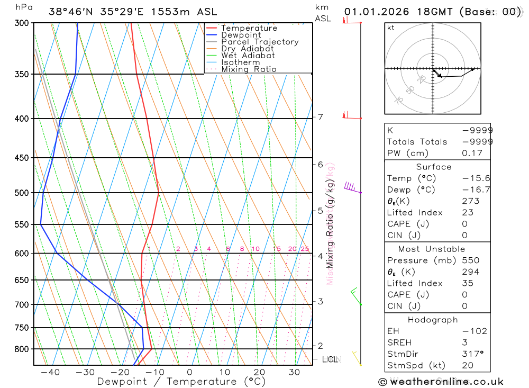Click the K index value -9999

(477, 130)
